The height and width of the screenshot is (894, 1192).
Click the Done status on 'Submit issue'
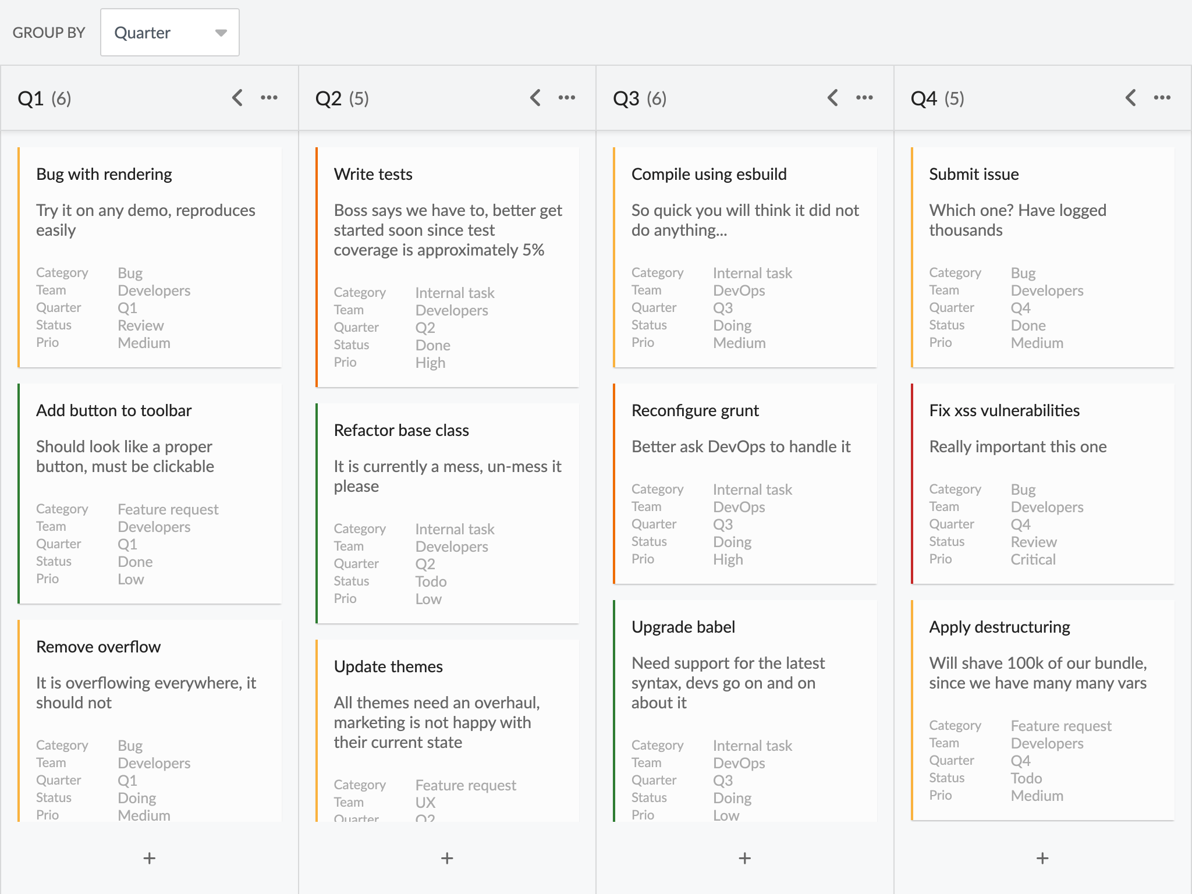(1028, 325)
